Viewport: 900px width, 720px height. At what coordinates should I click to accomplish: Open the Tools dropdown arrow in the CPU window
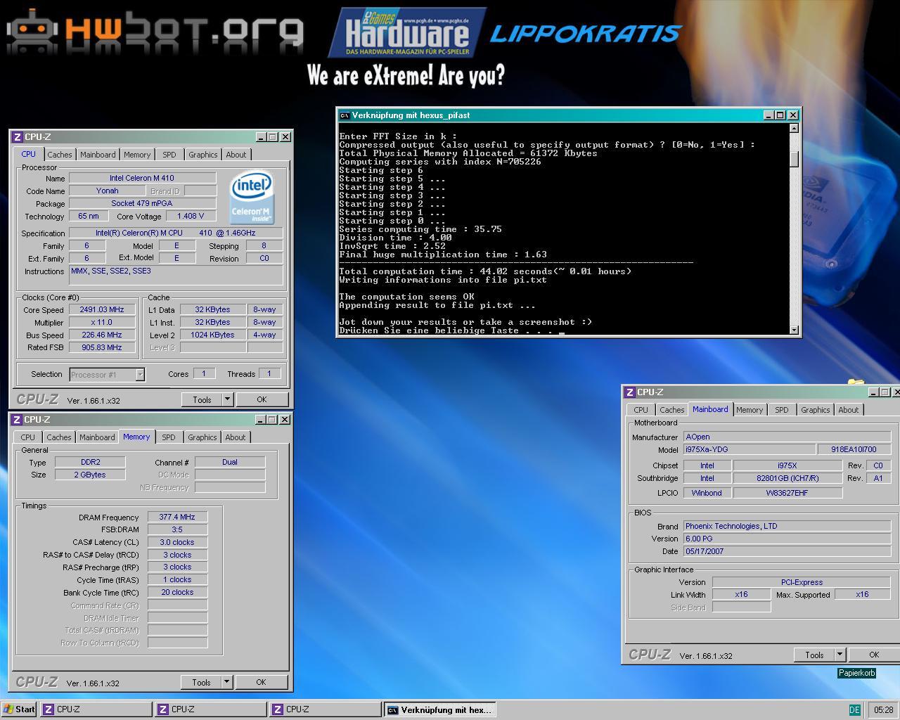point(227,399)
